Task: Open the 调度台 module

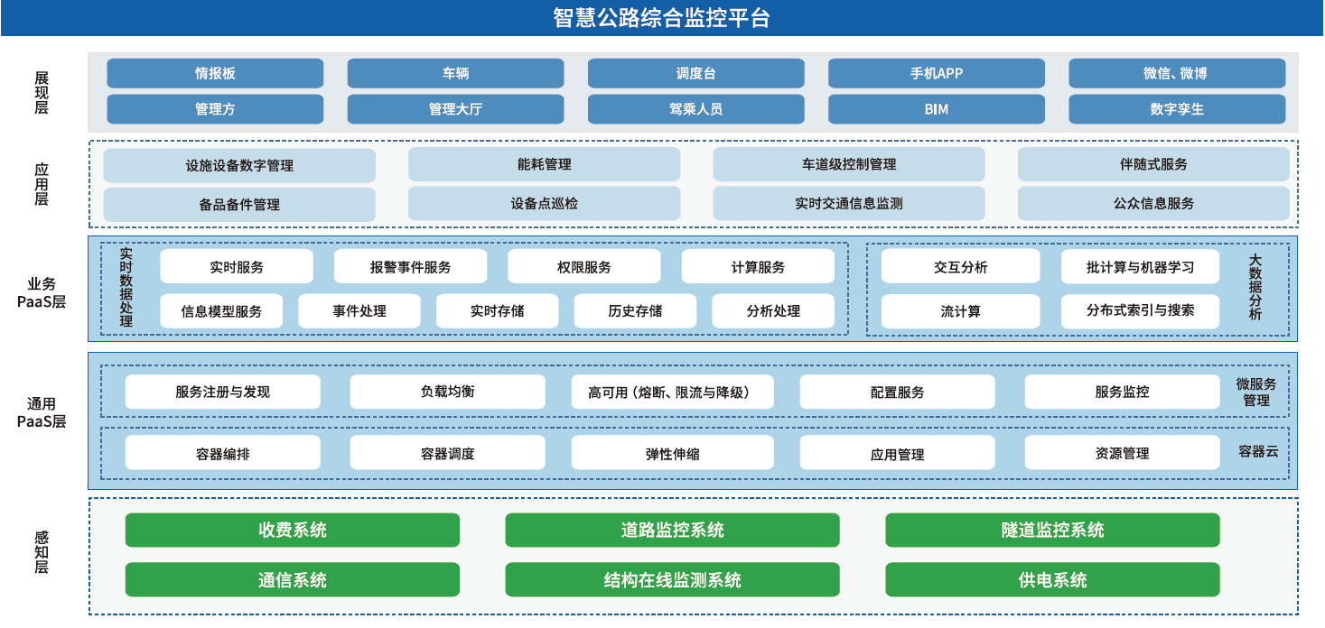Action: click(x=695, y=73)
